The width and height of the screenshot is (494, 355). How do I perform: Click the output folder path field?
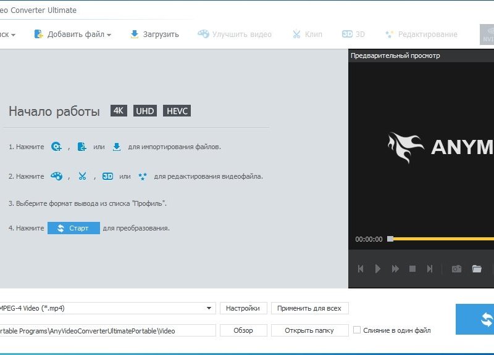(x=107, y=330)
